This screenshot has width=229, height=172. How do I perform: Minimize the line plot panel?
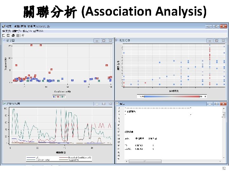tap(97, 104)
